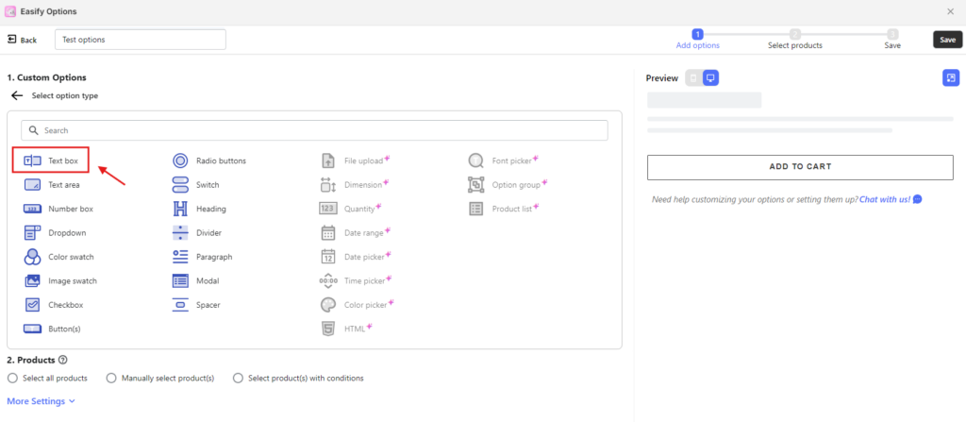Choose Manually select product(s) radio button
Viewport: 966px width, 422px height.
click(x=111, y=379)
